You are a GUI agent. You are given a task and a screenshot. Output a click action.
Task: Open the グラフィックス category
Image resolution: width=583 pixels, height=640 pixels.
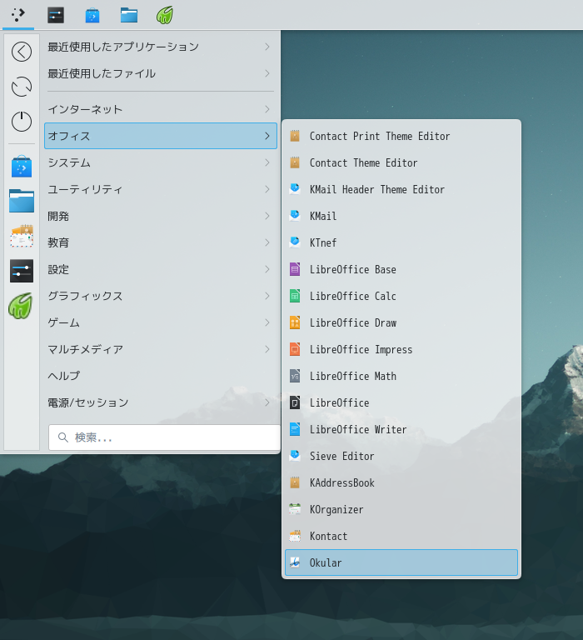pos(161,296)
